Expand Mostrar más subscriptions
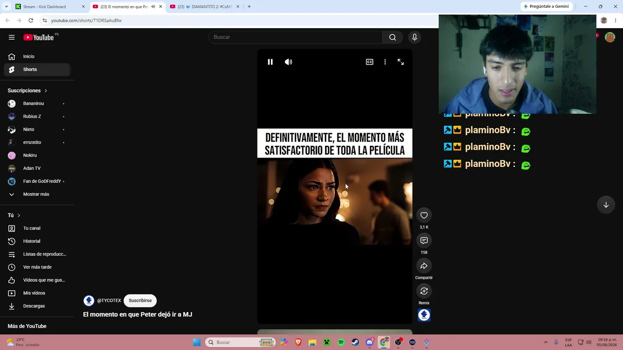Image resolution: width=623 pixels, height=350 pixels. [37, 194]
